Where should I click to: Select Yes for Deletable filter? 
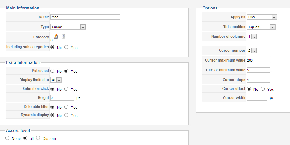tap(66, 107)
